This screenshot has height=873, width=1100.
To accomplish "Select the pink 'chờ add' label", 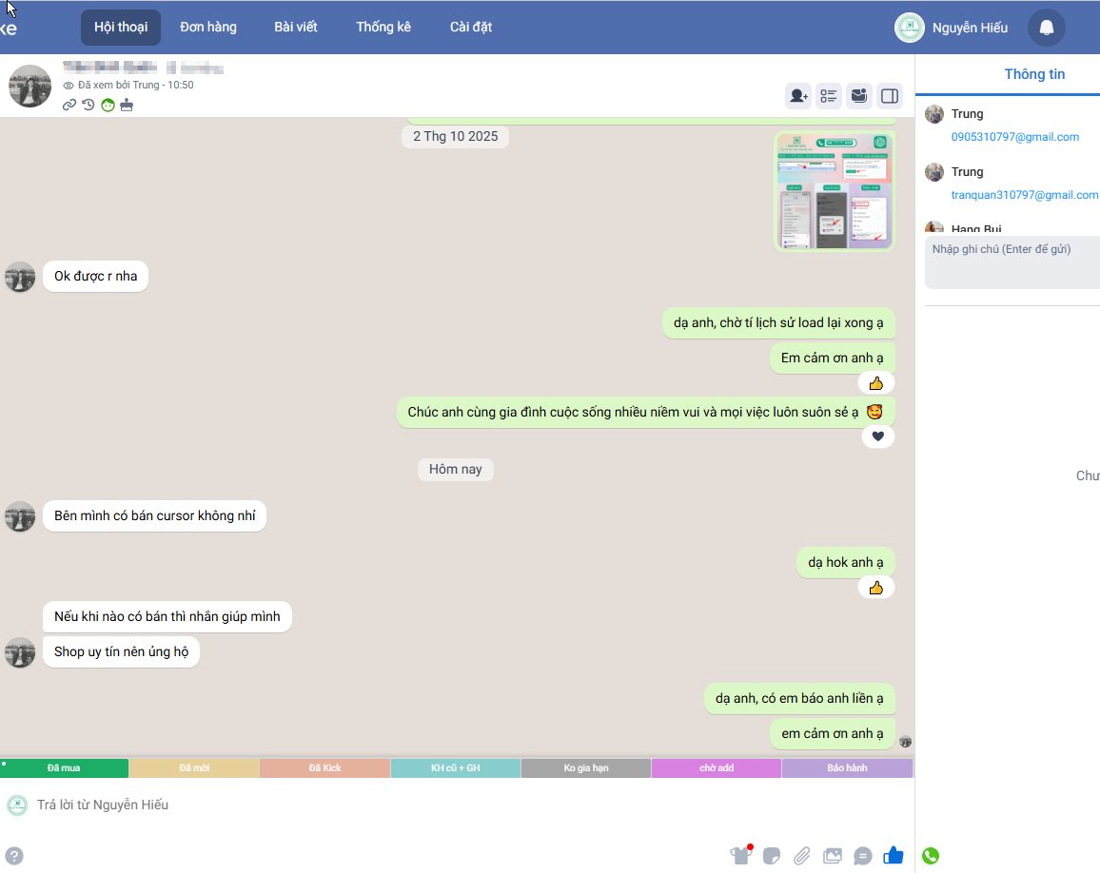I will click(716, 767).
